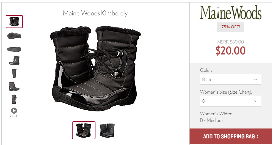Select the first thumbnail showing boot pair
The image size is (274, 145).
click(14, 22)
